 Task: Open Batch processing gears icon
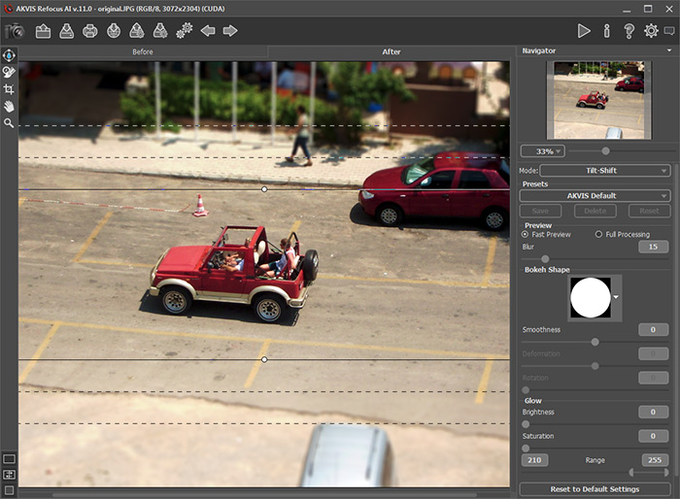click(x=185, y=31)
